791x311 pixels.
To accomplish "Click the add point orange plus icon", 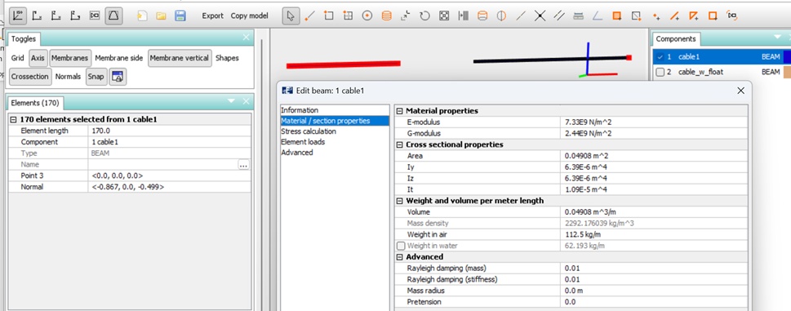I will click(x=656, y=16).
